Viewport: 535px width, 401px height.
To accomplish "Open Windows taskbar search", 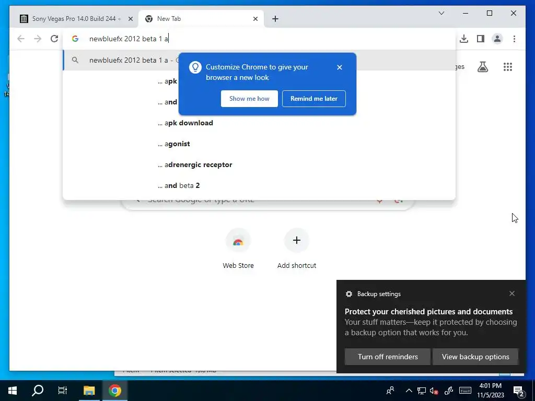I will pyautogui.click(x=38, y=391).
